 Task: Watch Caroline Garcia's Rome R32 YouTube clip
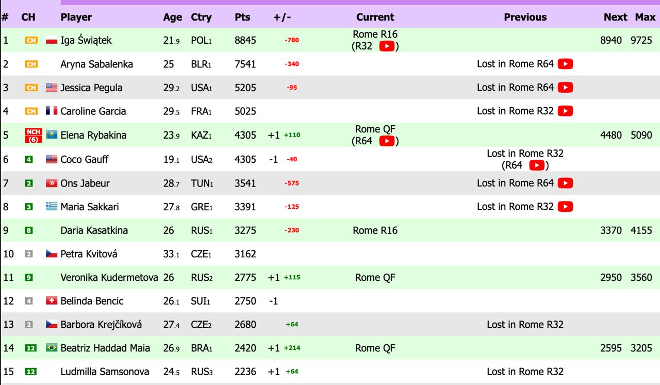(x=565, y=111)
